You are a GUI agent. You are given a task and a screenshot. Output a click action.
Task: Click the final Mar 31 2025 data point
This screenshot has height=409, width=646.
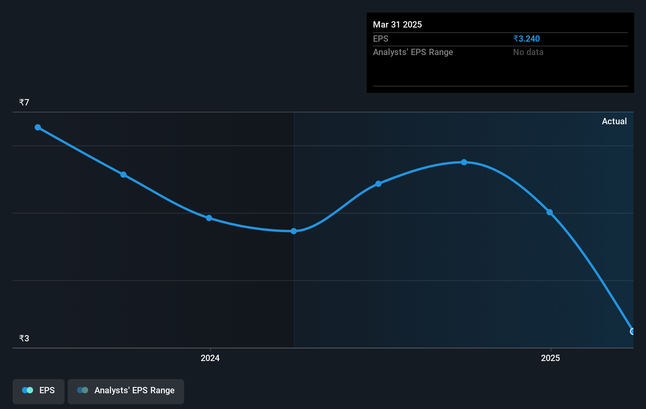(x=633, y=332)
